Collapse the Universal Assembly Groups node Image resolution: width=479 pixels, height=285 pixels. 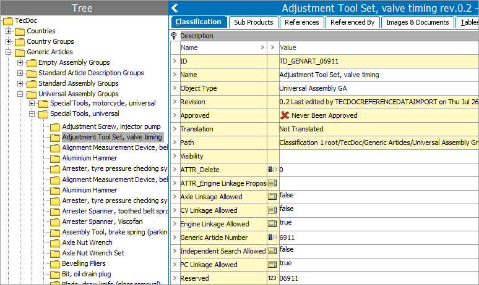tap(20, 94)
